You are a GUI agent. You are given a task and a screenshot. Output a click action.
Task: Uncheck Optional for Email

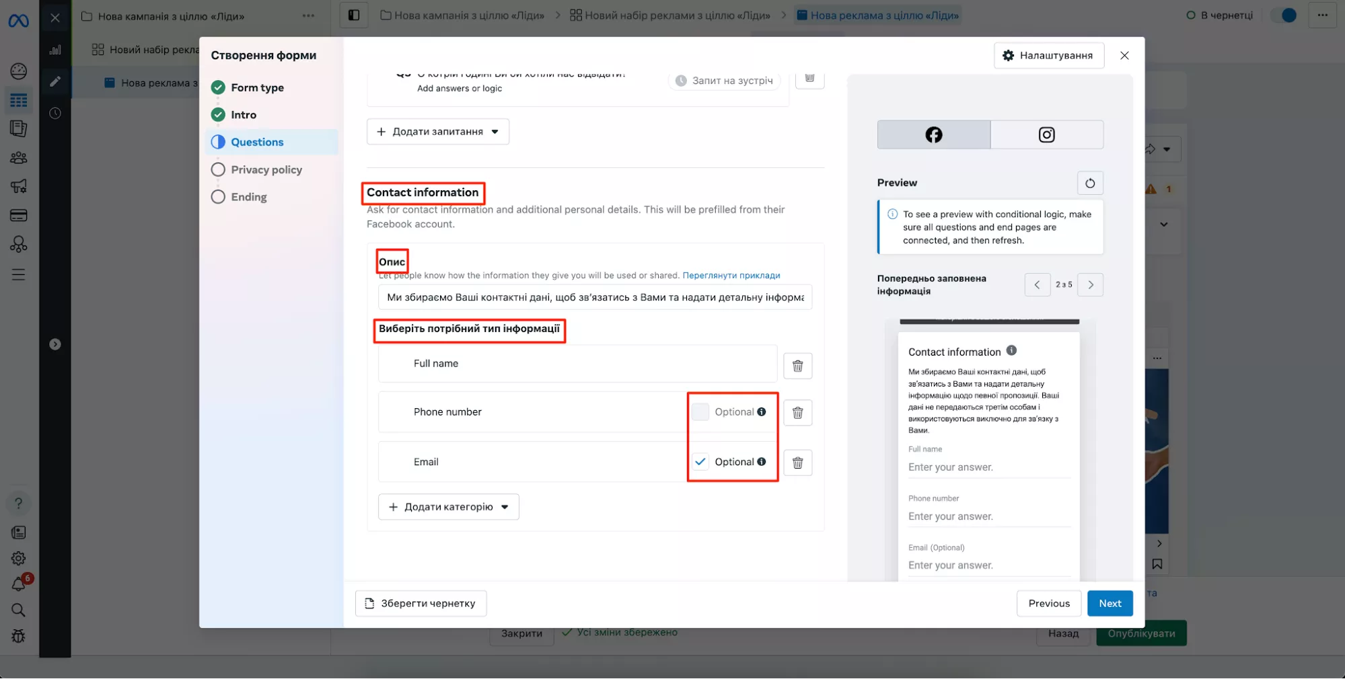tap(700, 462)
